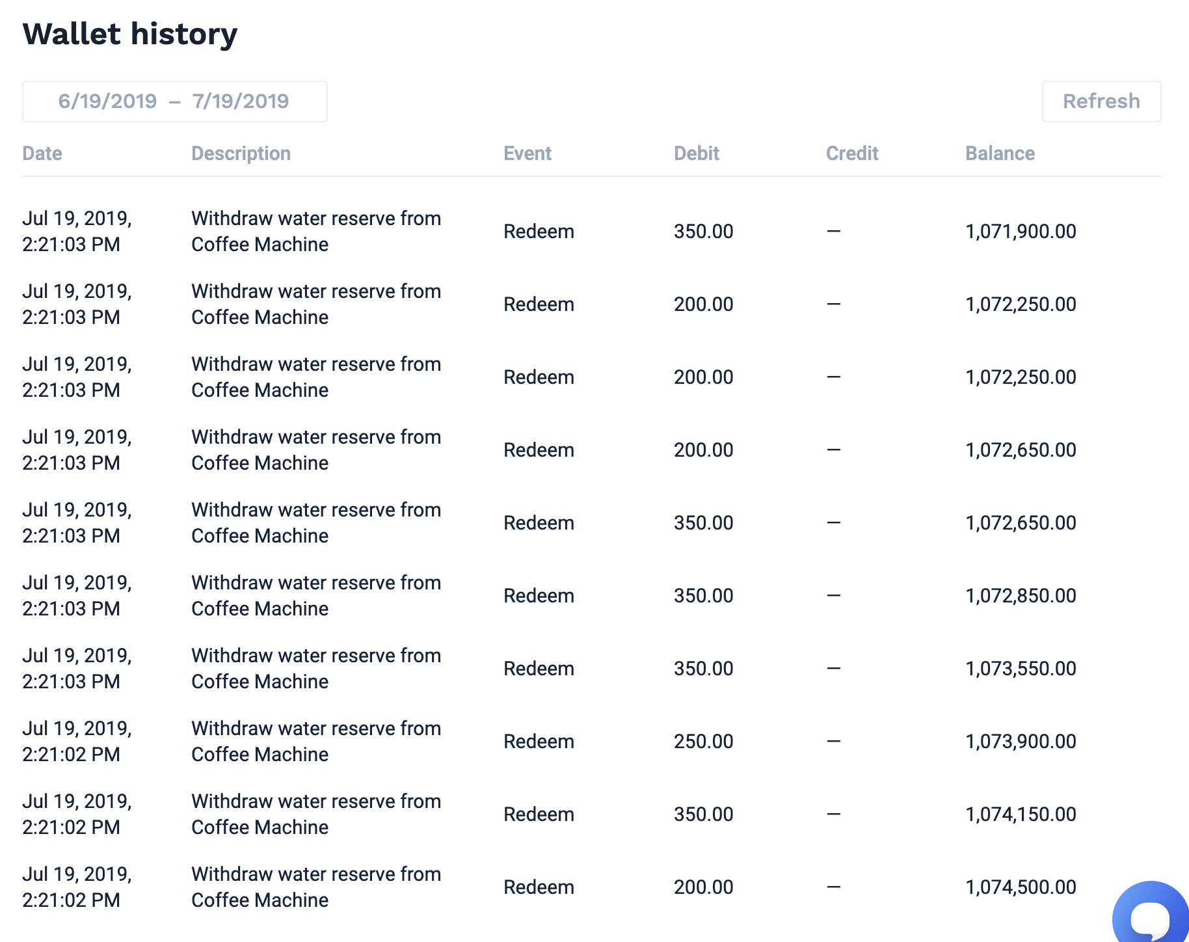Click the Debit column header

coord(696,154)
